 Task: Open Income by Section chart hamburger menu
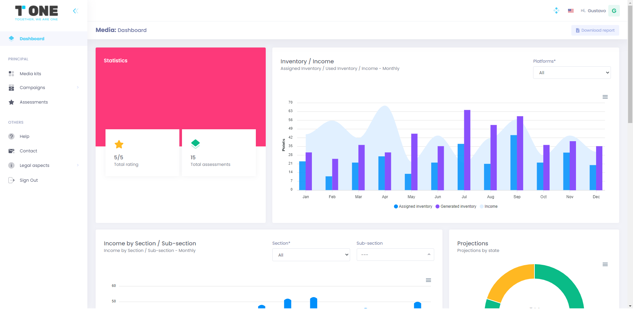[428, 280]
